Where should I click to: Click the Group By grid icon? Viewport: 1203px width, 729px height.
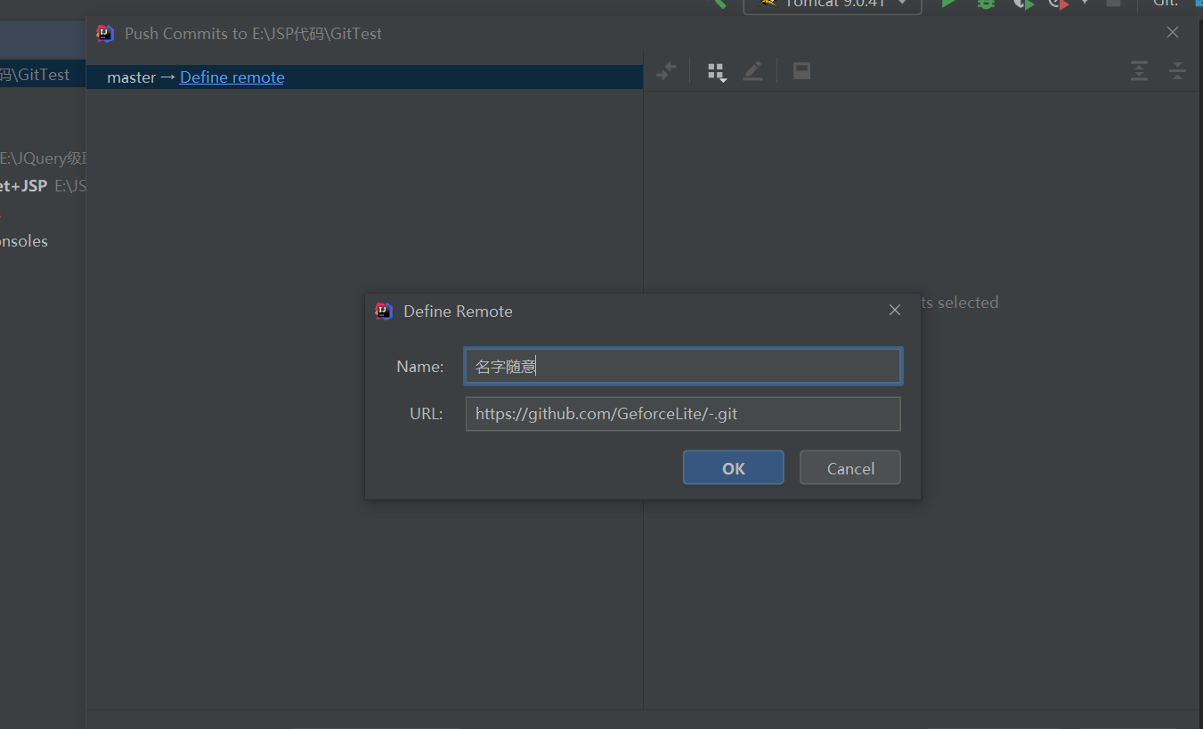[716, 71]
